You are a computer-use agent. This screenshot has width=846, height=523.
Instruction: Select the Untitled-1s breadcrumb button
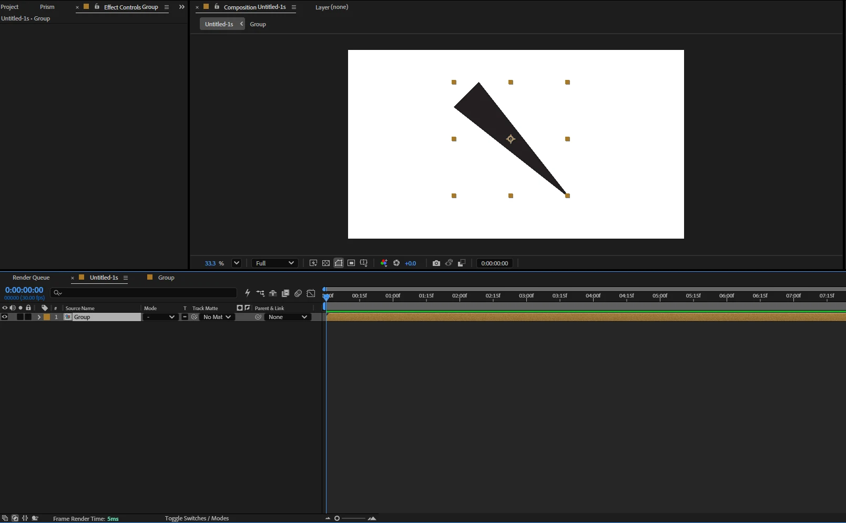click(x=222, y=24)
